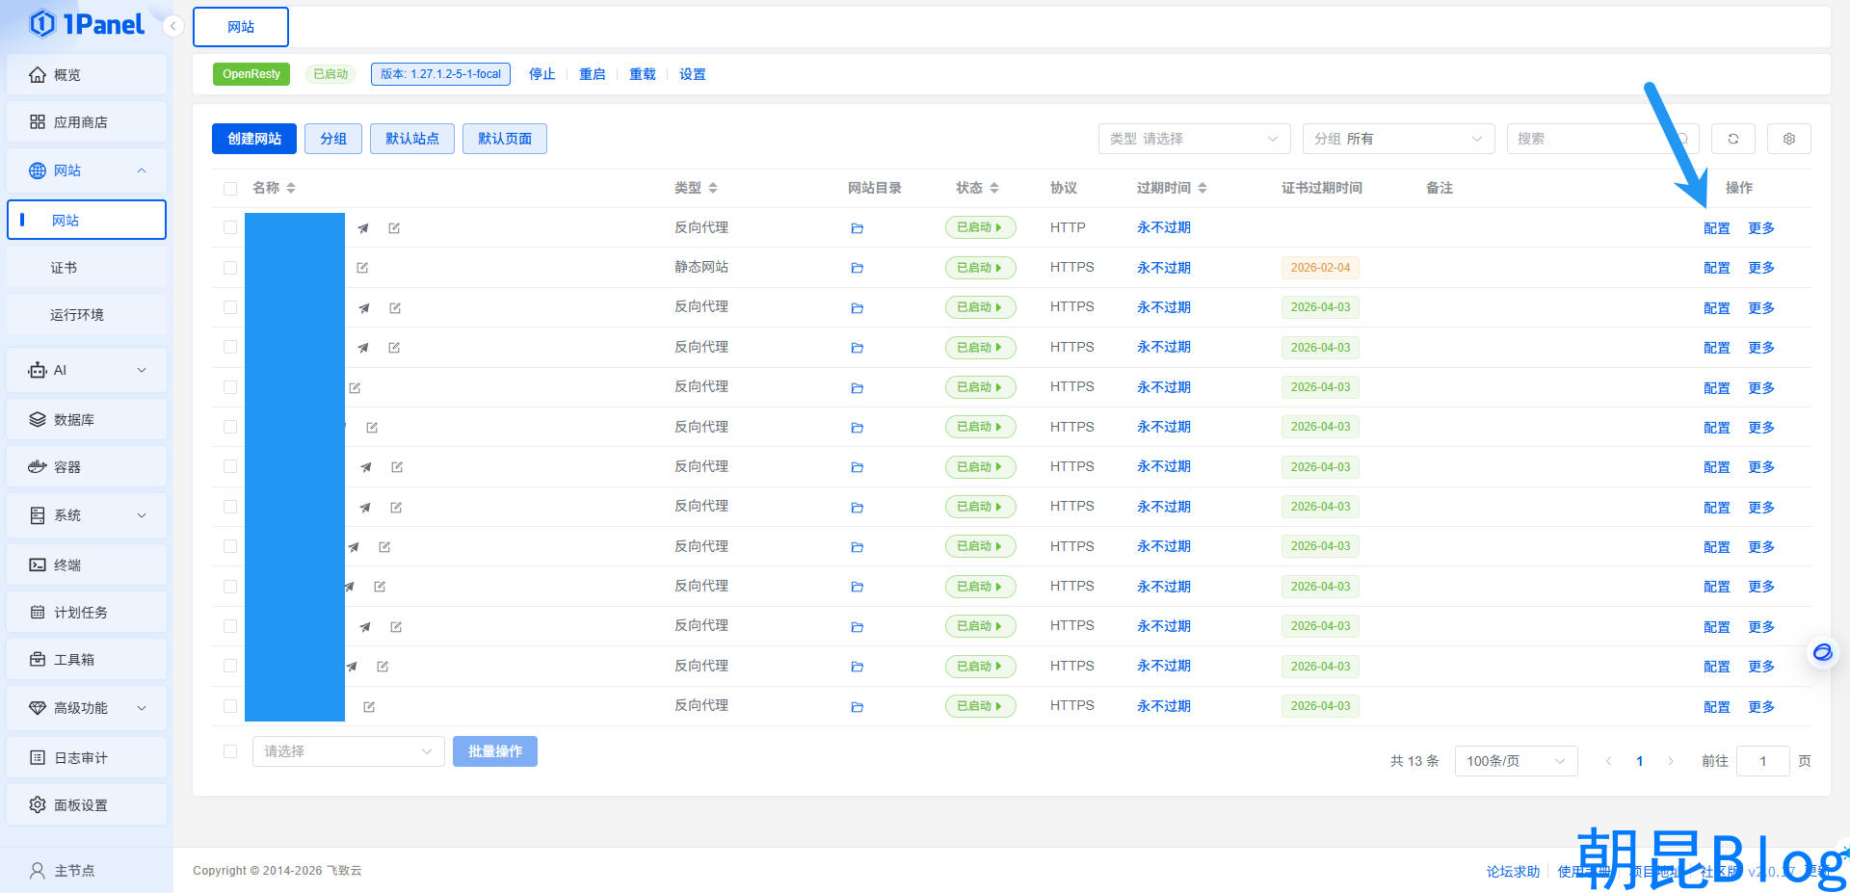This screenshot has width=1850, height=893.
Task: Click the floating chat assistant icon
Action: click(x=1822, y=652)
